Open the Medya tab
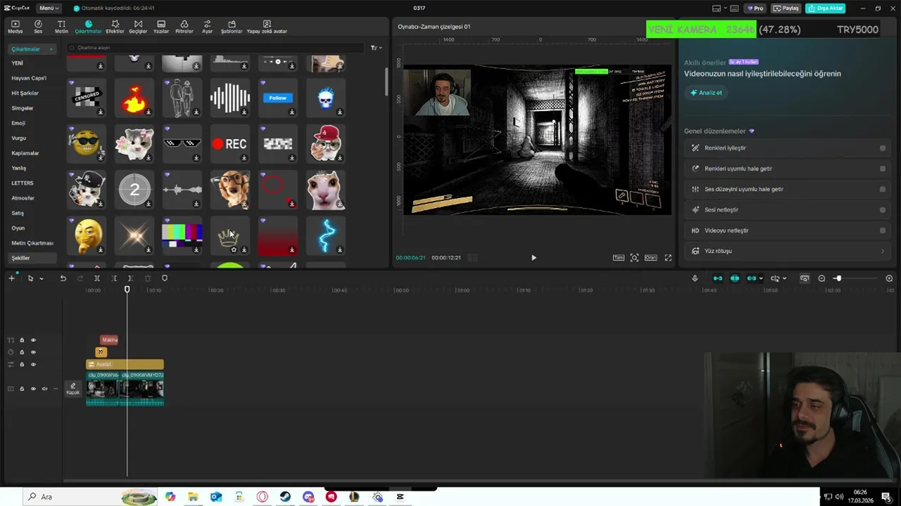This screenshot has height=506, width=901. [x=15, y=27]
